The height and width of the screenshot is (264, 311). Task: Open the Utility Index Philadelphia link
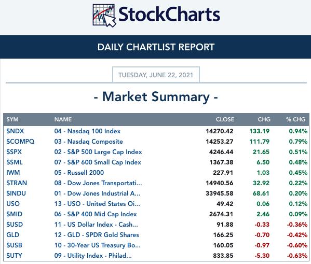pos(93,256)
